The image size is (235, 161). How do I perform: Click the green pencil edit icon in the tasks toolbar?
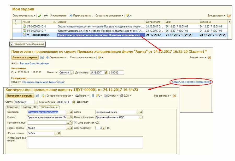(x=40, y=16)
